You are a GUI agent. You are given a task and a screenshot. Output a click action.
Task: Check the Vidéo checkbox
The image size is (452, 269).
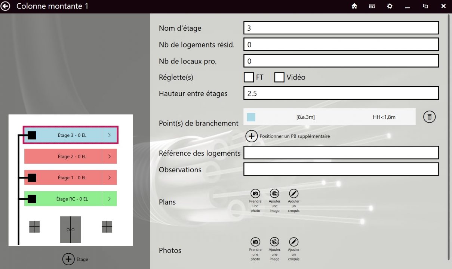click(x=279, y=77)
